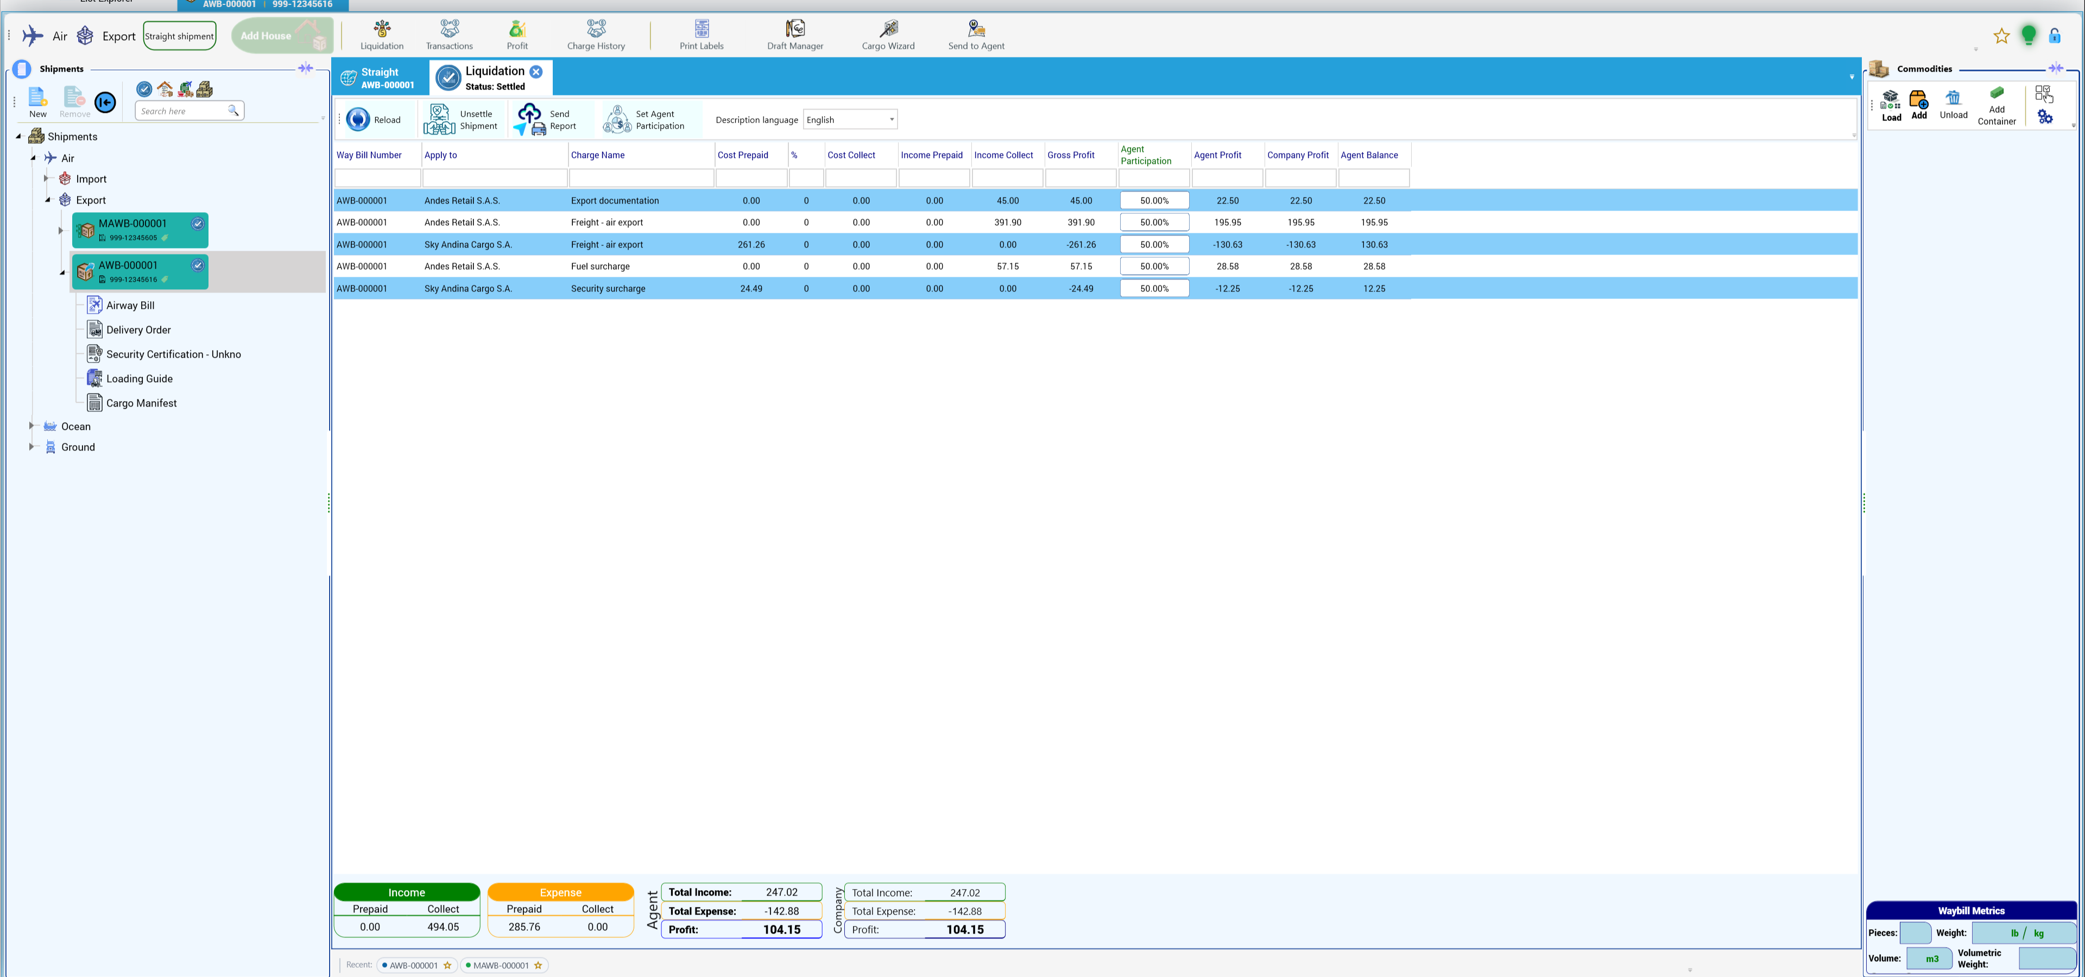The width and height of the screenshot is (2085, 977).
Task: Collapse the Export tree node
Action: pos(48,200)
